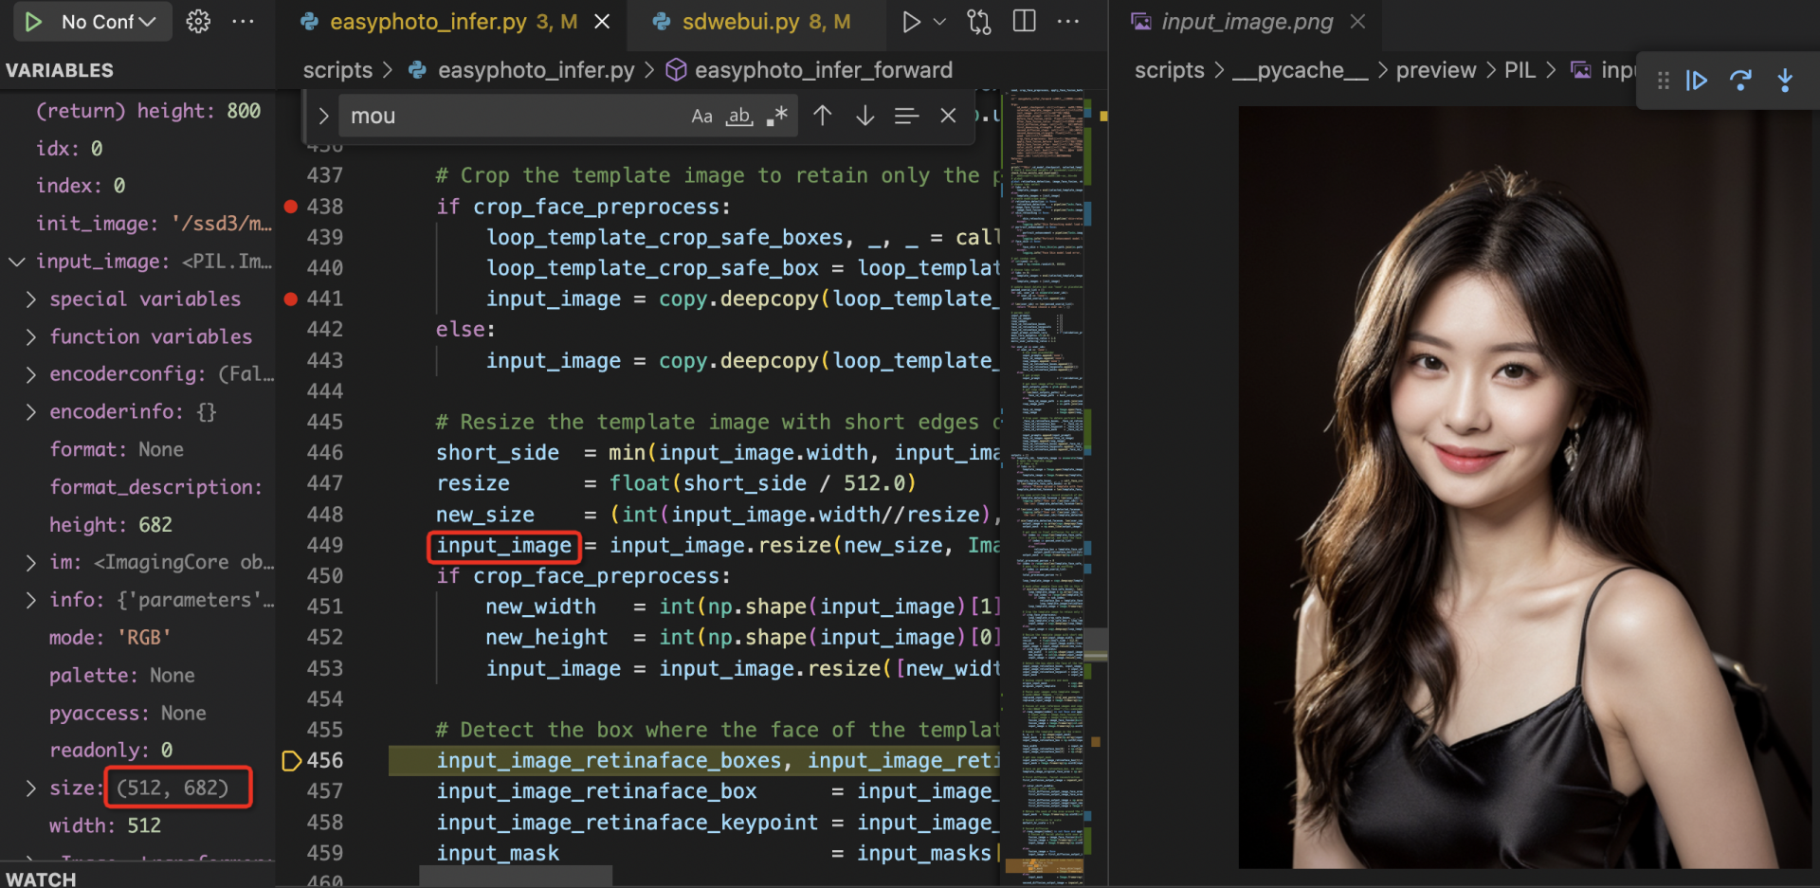
Task: Remove the red breakpoint on line 438
Action: pyautogui.click(x=290, y=207)
